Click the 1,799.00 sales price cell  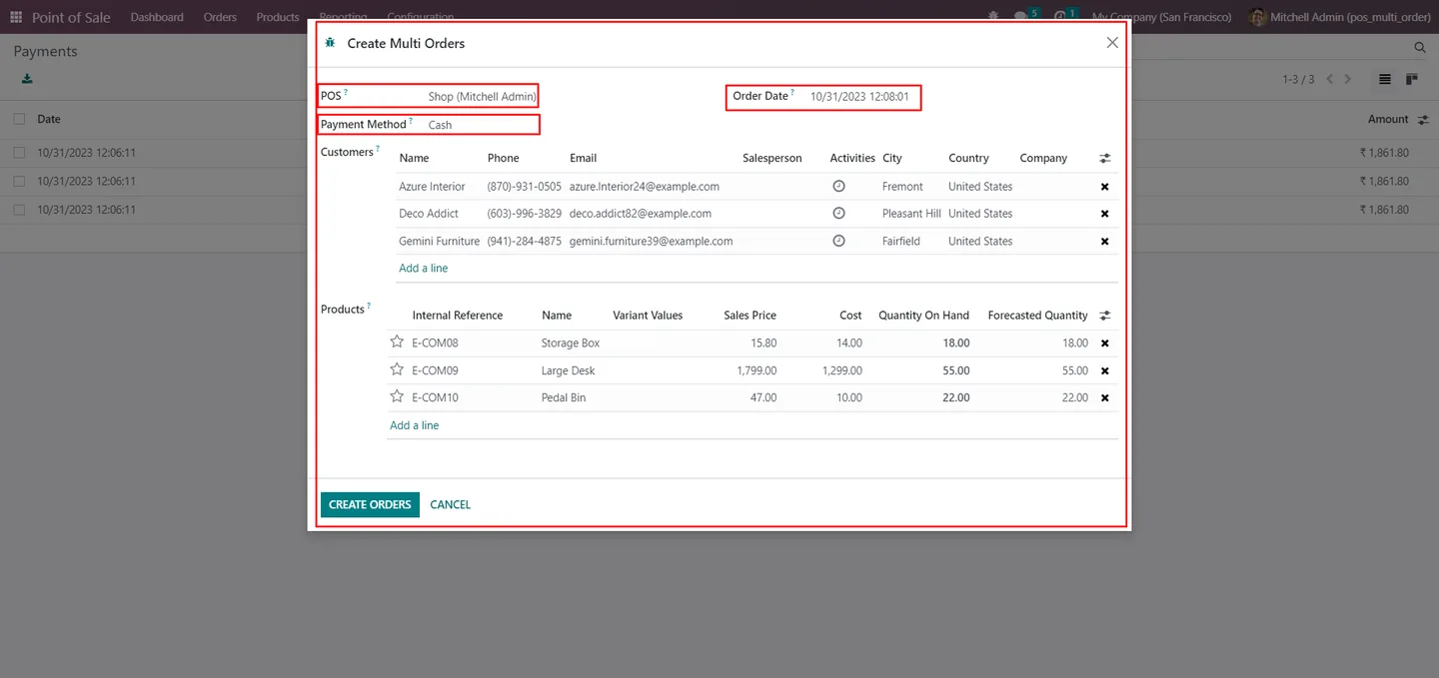(756, 370)
